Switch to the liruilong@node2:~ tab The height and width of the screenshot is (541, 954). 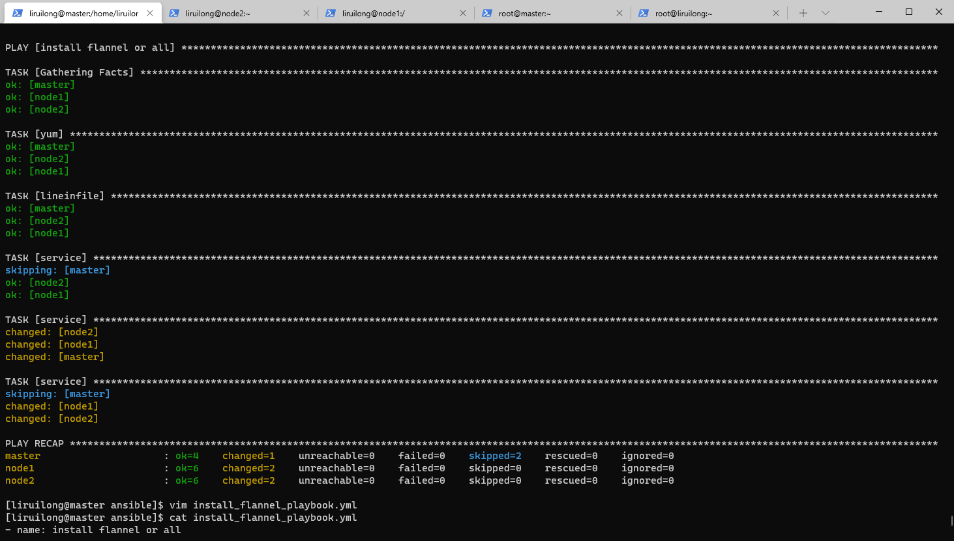pyautogui.click(x=240, y=13)
